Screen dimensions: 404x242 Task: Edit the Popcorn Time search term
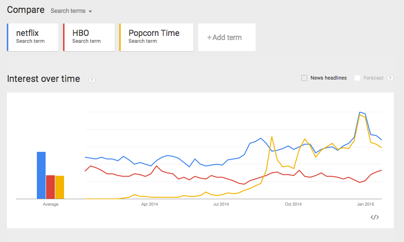[156, 37]
